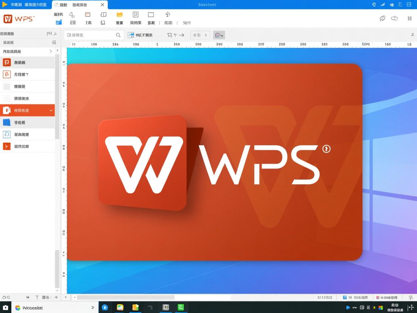Select the red-bordered shape icon in the toolbar

click(x=88, y=14)
